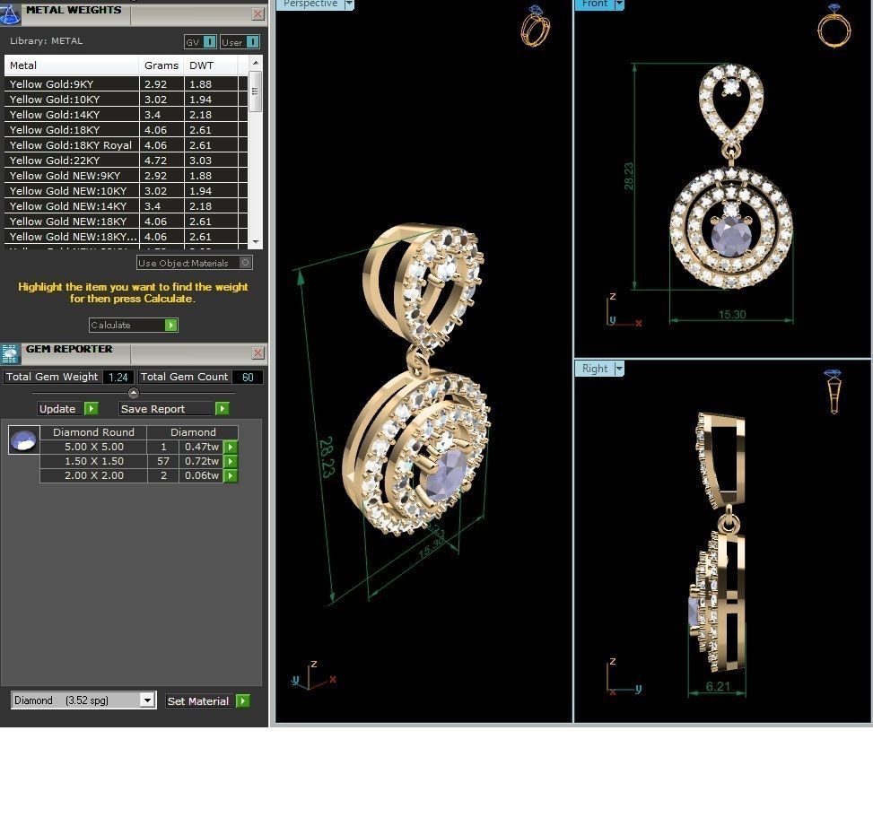Click the green arrow beside Save Report
The width and height of the screenshot is (873, 835).
click(222, 409)
